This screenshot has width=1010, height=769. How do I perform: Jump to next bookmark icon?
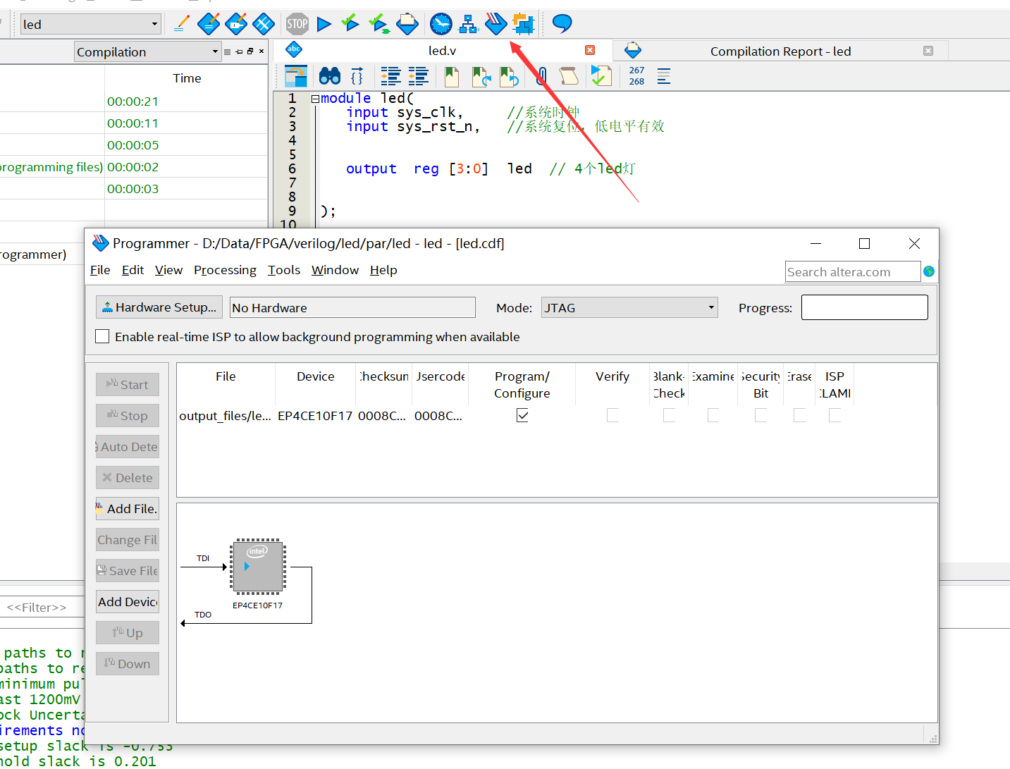click(481, 75)
